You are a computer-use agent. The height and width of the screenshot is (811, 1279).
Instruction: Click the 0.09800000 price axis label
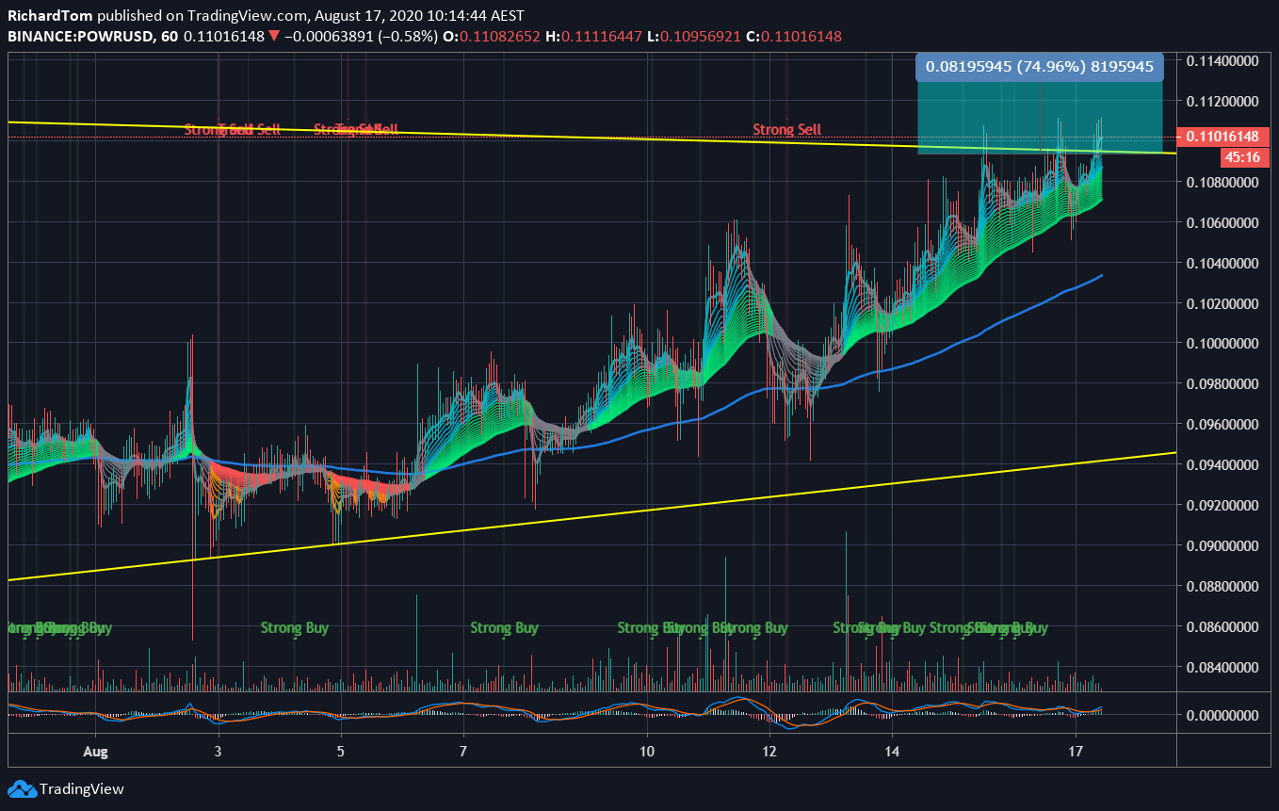tap(1222, 384)
